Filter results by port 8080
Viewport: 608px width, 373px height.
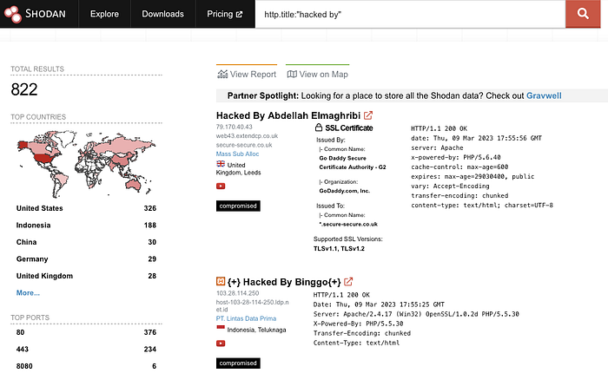coord(24,366)
